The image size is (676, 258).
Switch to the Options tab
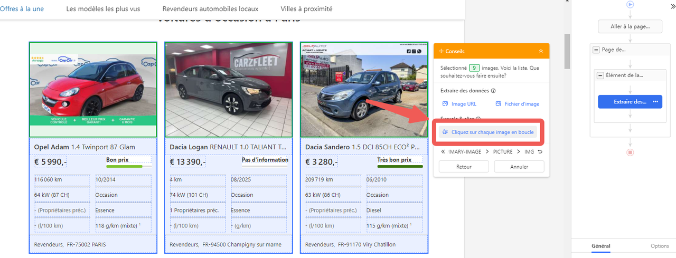click(660, 246)
